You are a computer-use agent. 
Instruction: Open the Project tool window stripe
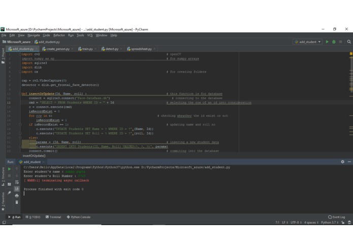click(x=3, y=56)
